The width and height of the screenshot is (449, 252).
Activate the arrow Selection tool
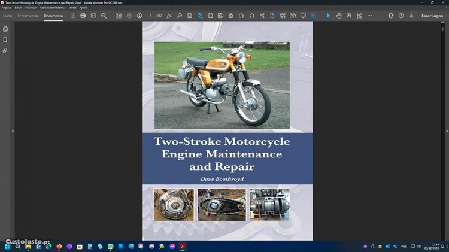pos(328,16)
